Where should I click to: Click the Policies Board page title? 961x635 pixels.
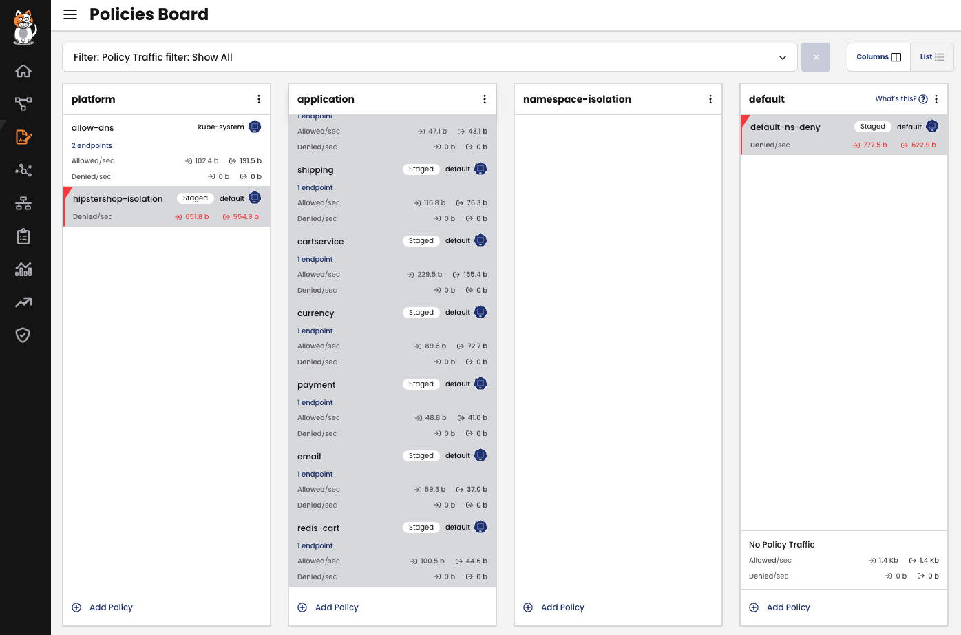pyautogui.click(x=149, y=14)
